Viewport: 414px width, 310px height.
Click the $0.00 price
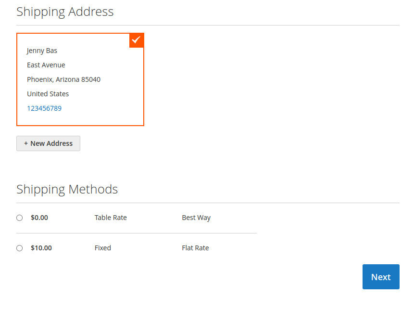(39, 218)
